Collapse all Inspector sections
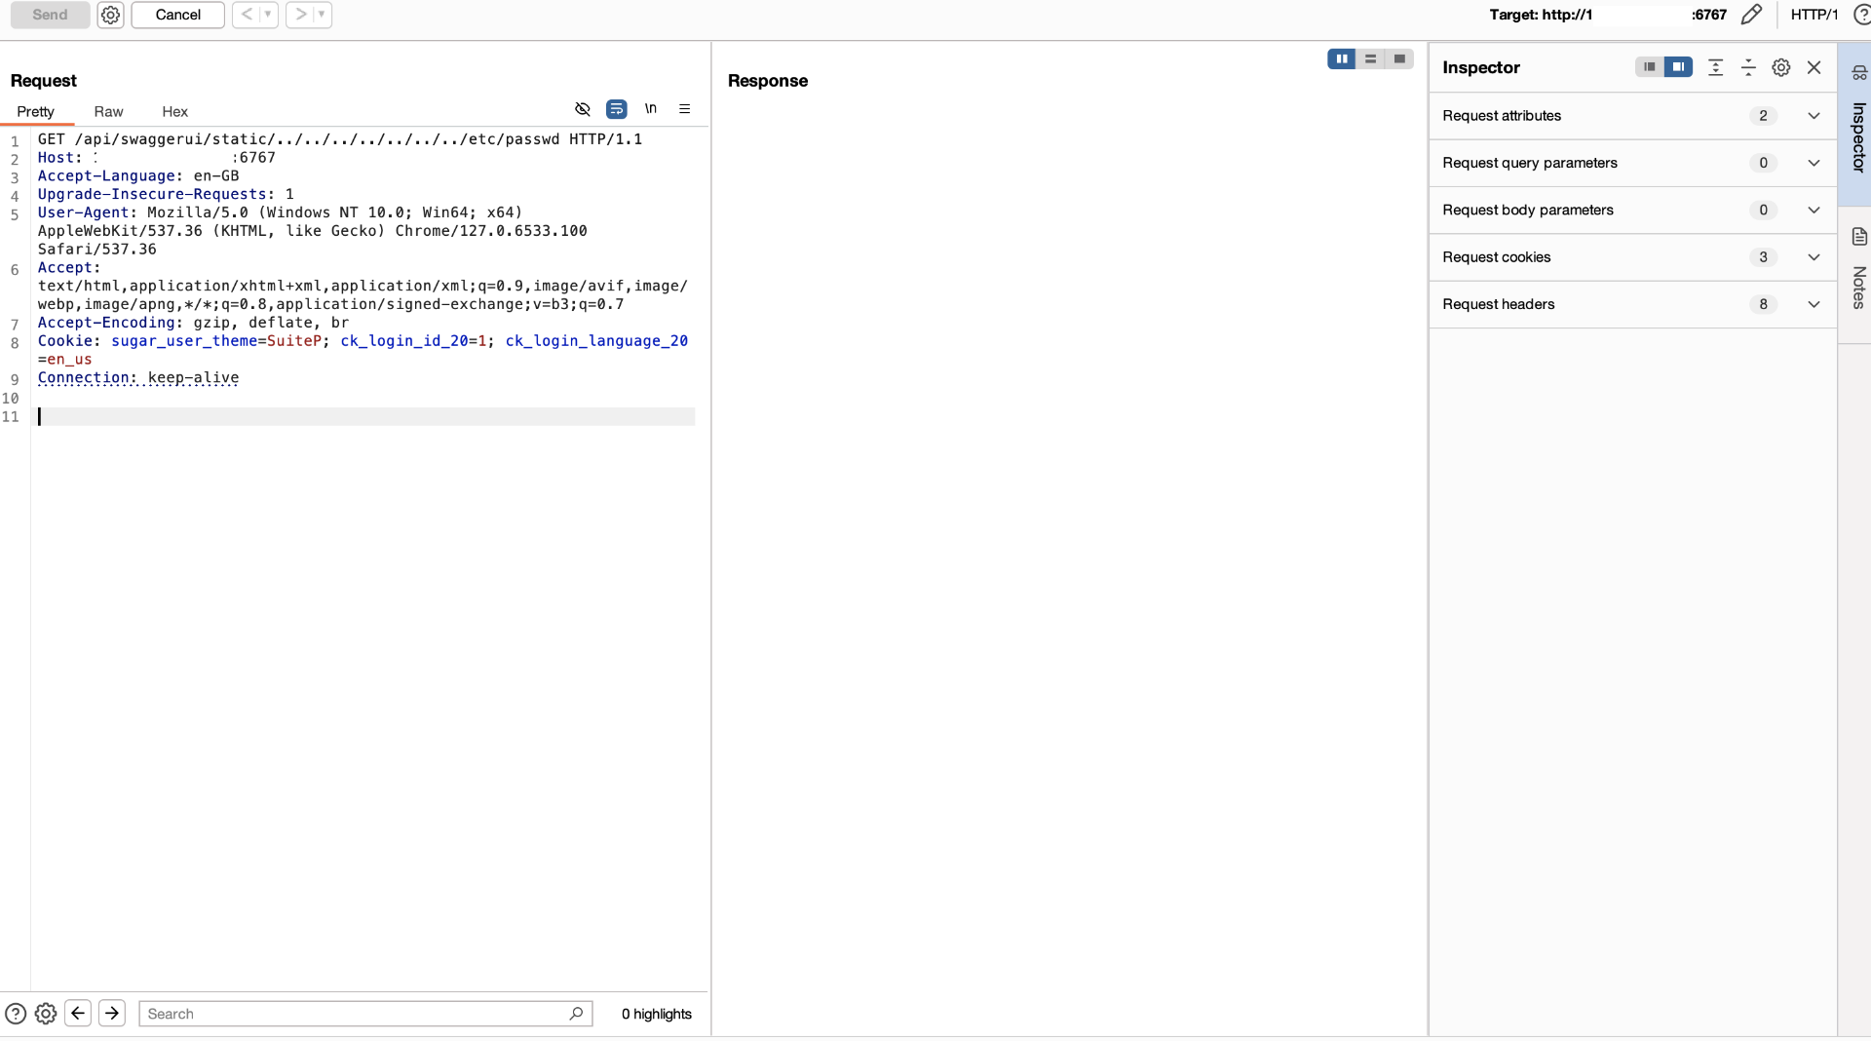1871x1041 pixels. 1748,67
